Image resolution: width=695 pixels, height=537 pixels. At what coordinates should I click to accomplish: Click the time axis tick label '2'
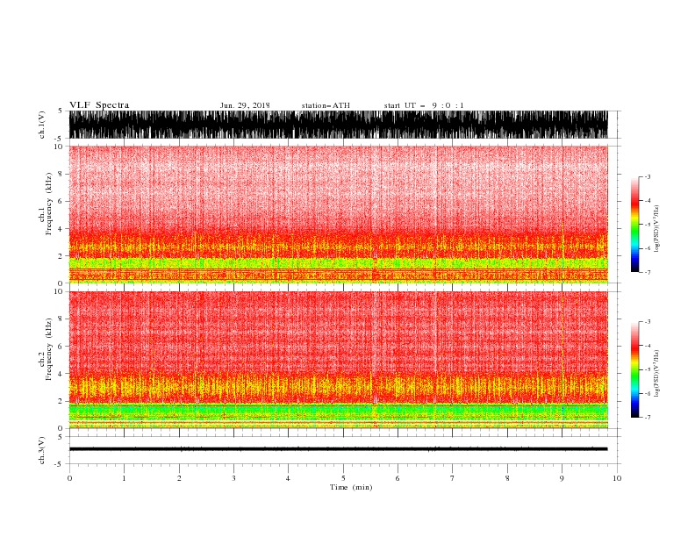click(179, 478)
